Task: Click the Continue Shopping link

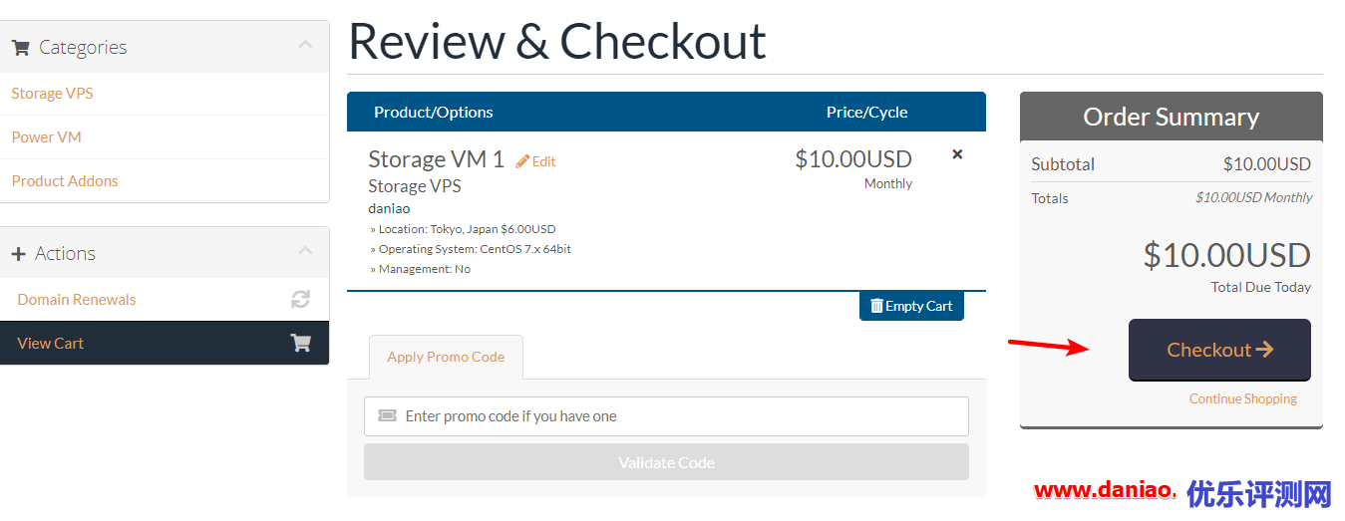Action: point(1242,398)
